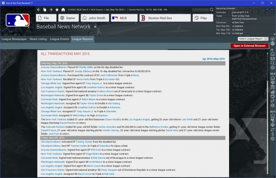Switch to the League Events tab
276x178 pixels.
[59, 39]
